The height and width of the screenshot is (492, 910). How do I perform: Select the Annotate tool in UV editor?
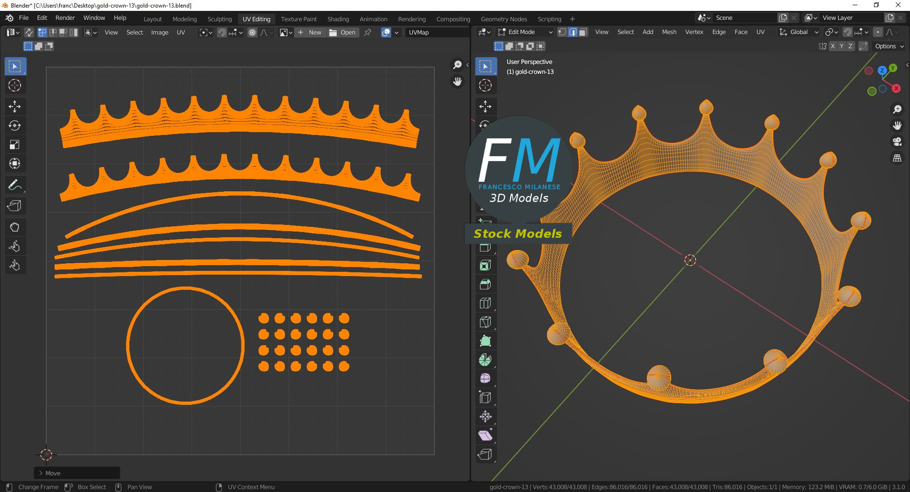tap(15, 185)
